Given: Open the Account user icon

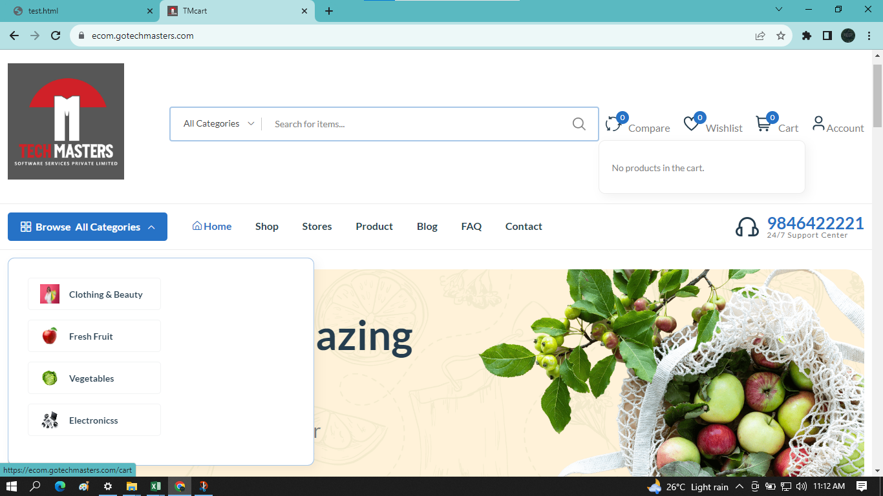Looking at the screenshot, I should (x=818, y=123).
